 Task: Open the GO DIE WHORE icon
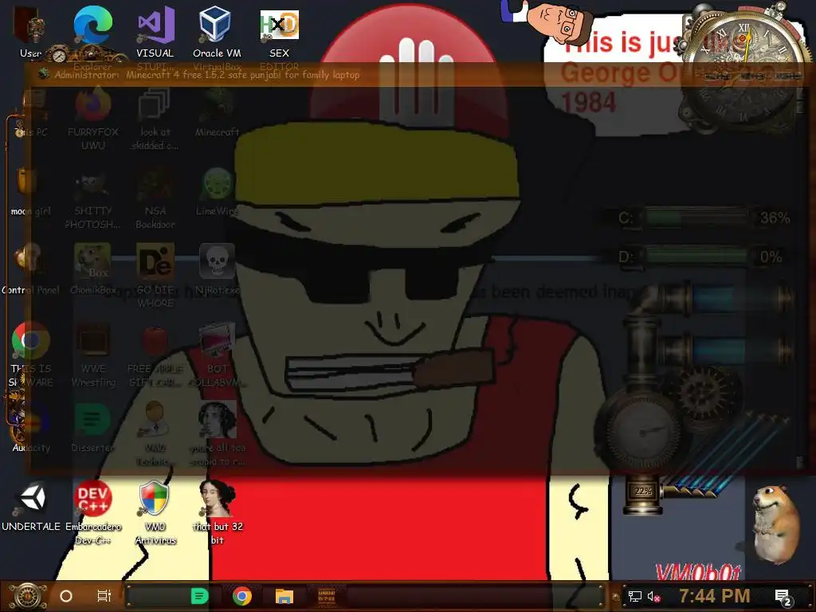tap(155, 276)
